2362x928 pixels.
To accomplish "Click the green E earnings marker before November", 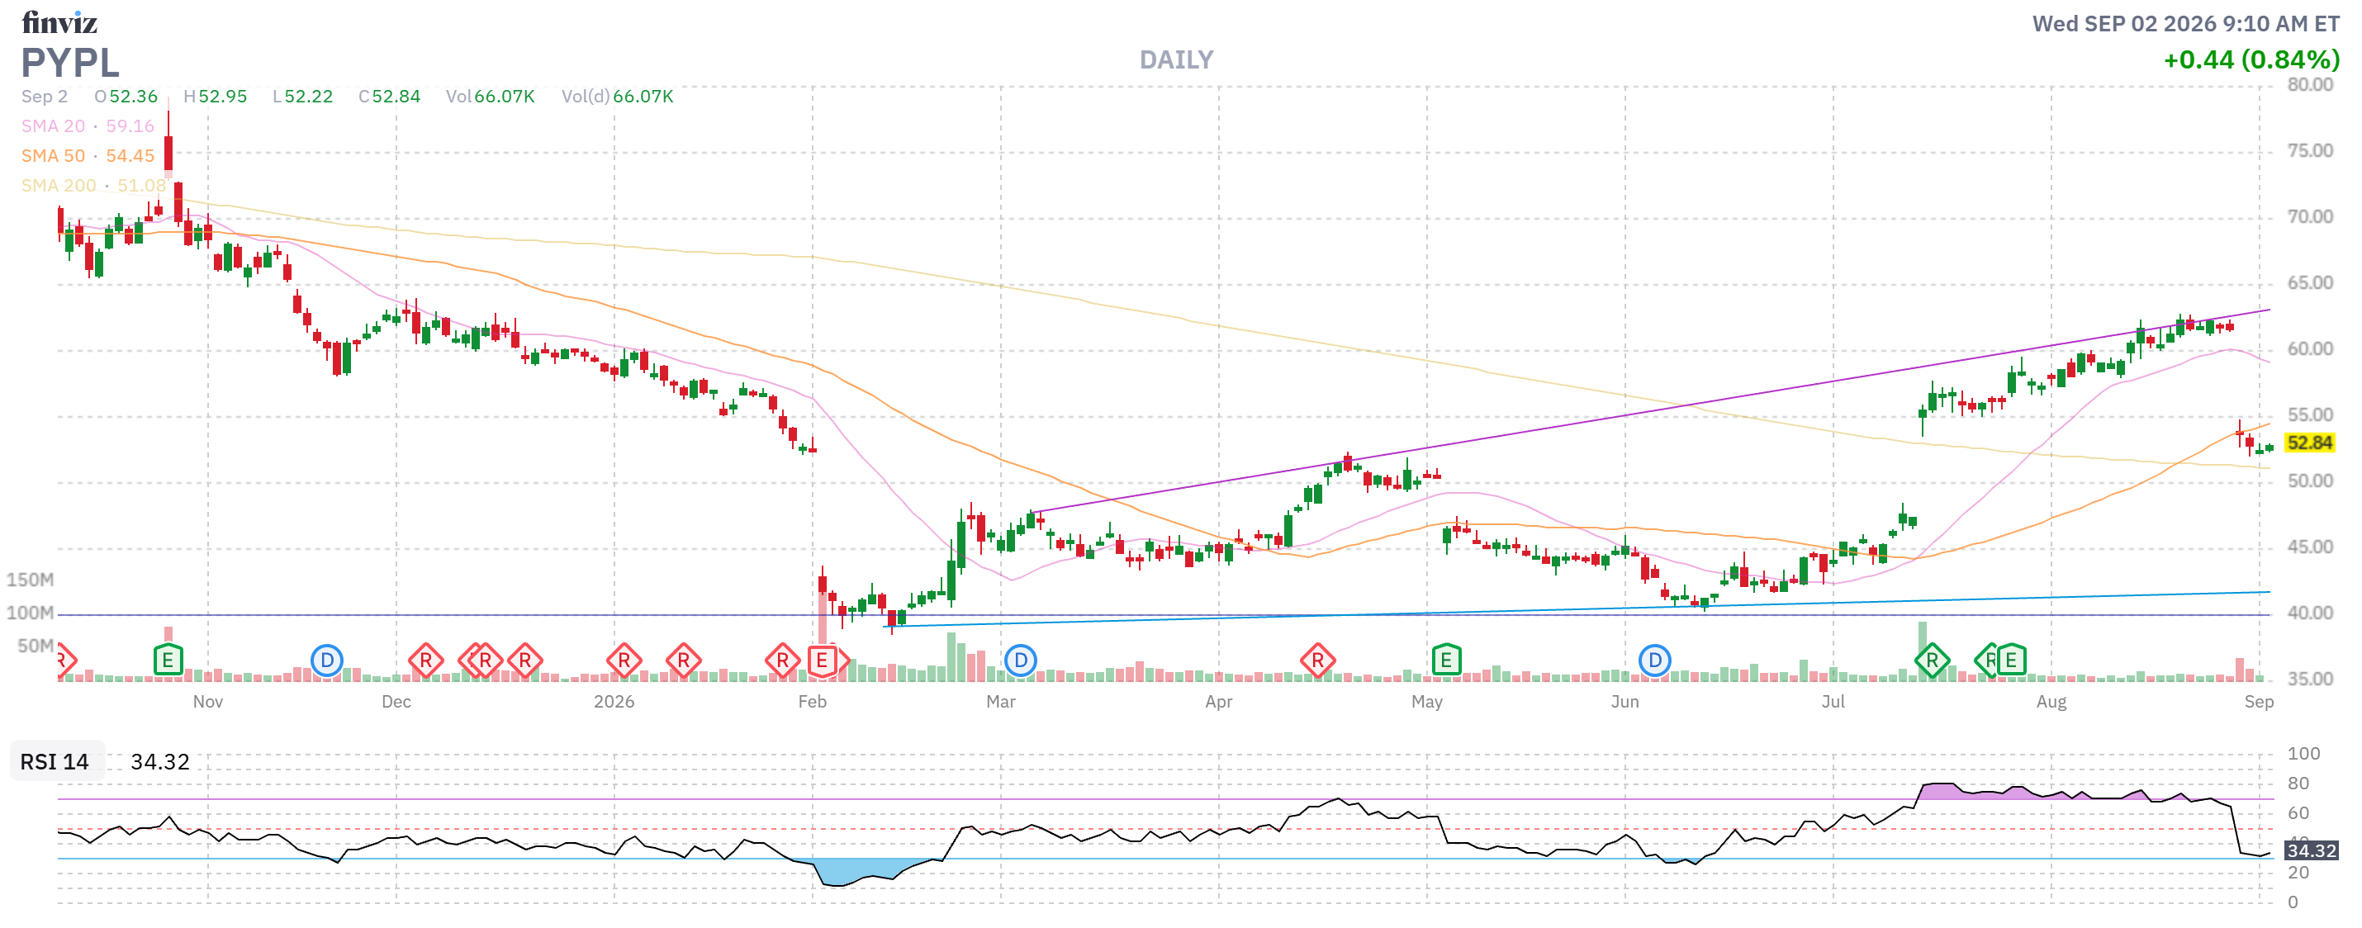I will coord(168,660).
